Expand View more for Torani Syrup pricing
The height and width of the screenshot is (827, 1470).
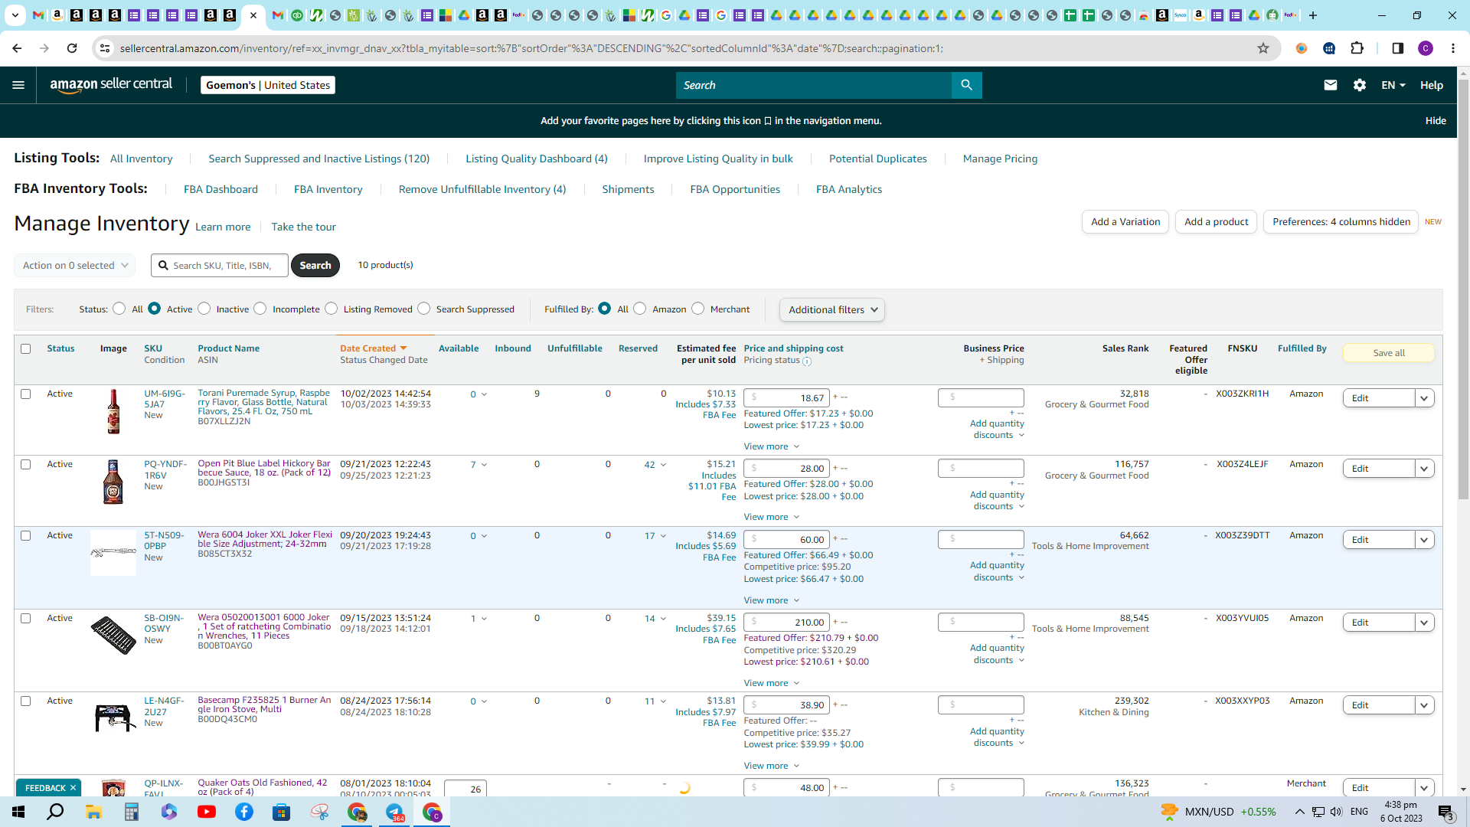point(772,446)
